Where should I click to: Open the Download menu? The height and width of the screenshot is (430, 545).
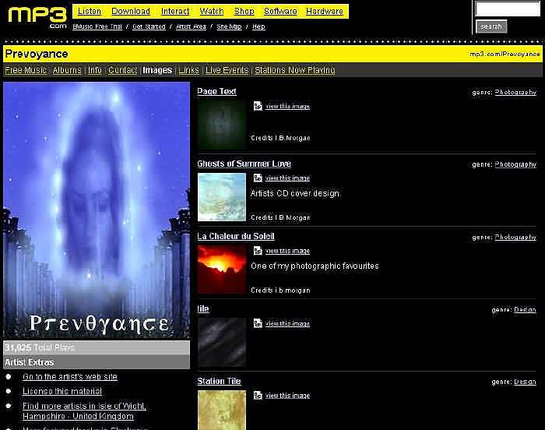click(131, 11)
